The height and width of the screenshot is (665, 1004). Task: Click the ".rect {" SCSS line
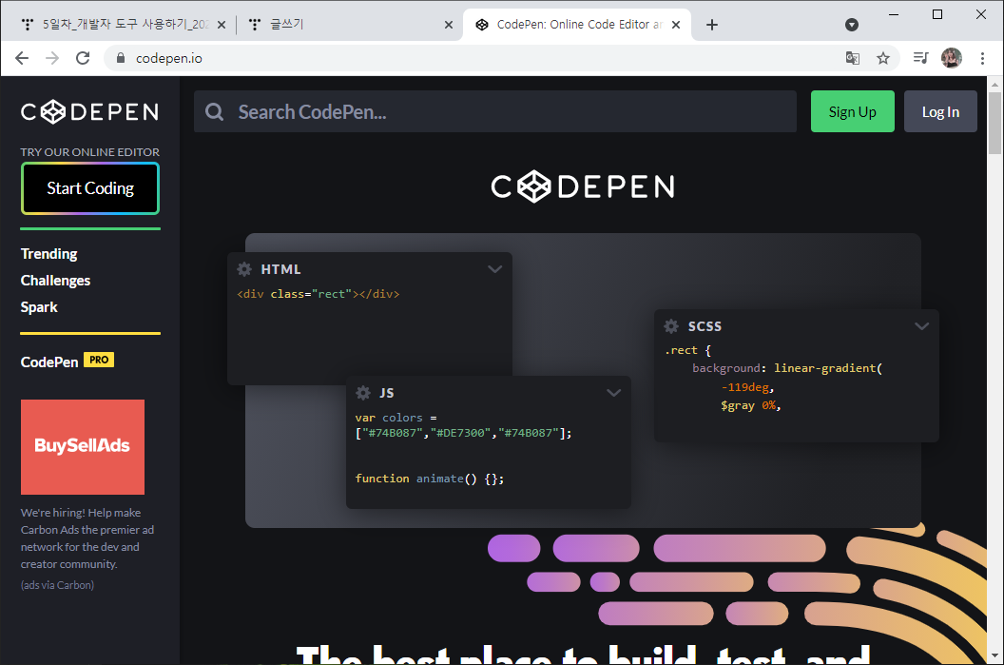tap(687, 350)
